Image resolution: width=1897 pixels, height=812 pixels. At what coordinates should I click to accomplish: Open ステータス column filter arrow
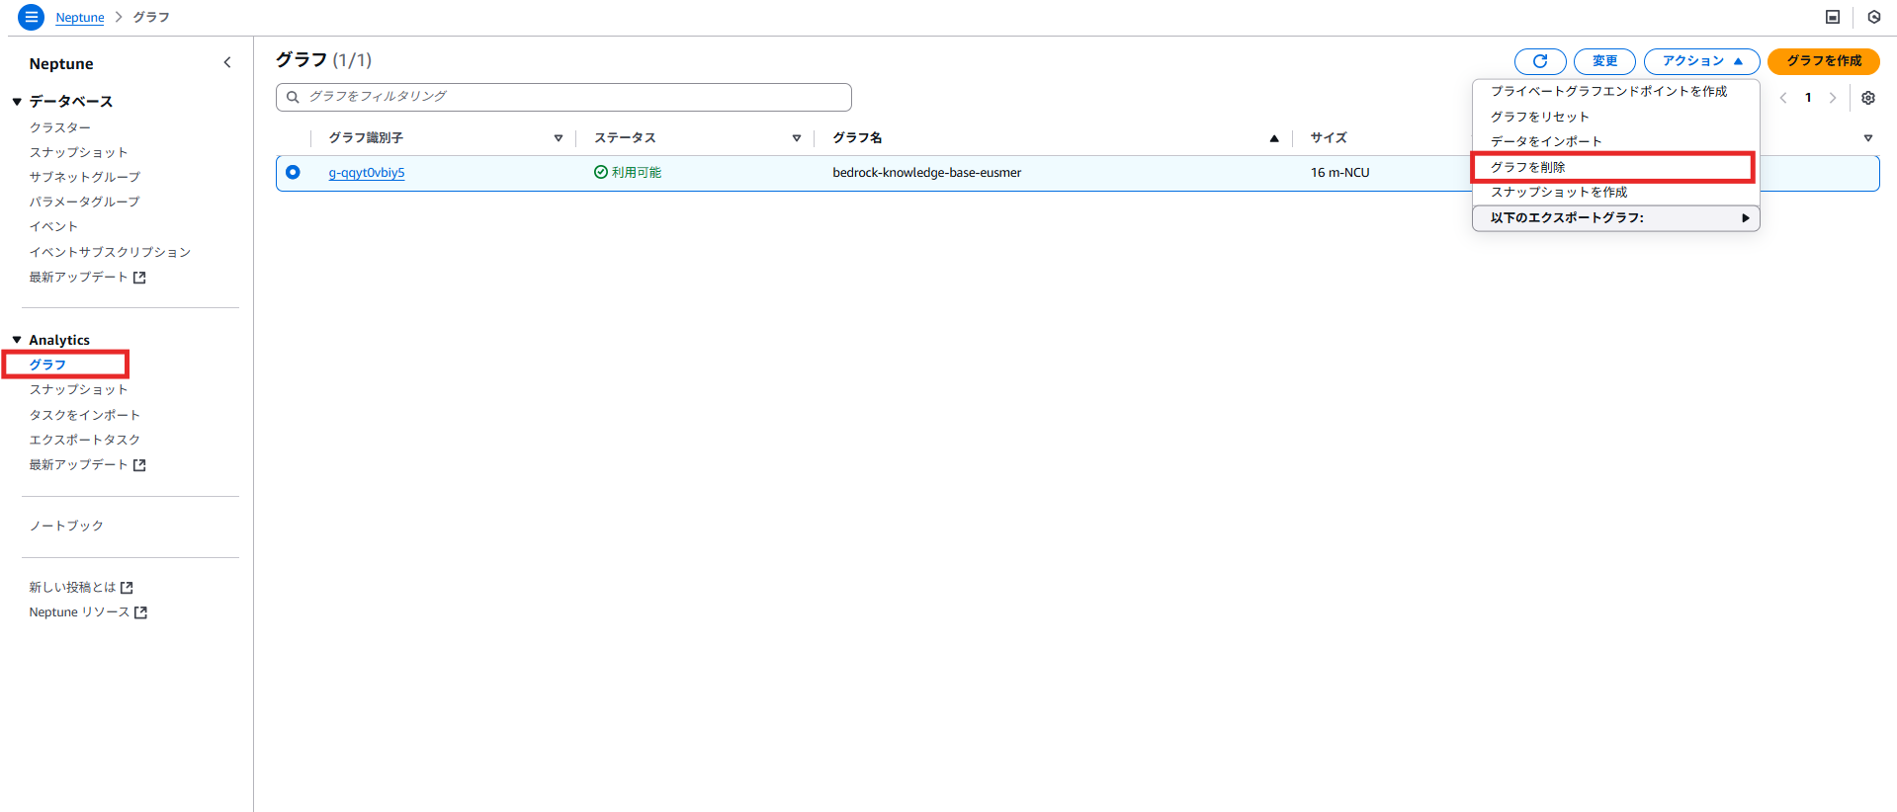coord(796,138)
